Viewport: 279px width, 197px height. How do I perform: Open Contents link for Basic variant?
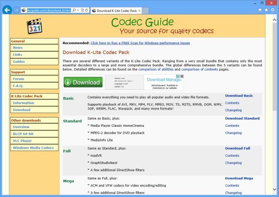pos(232,103)
